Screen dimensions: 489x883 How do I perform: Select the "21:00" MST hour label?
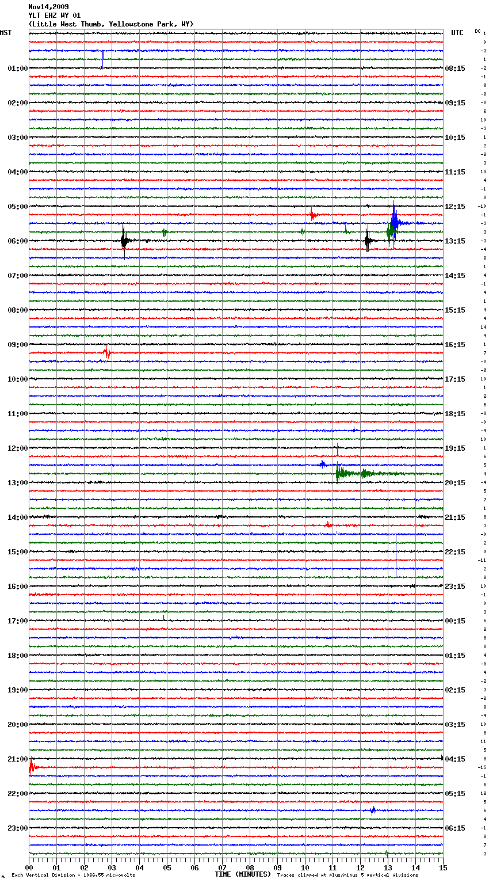point(18,759)
